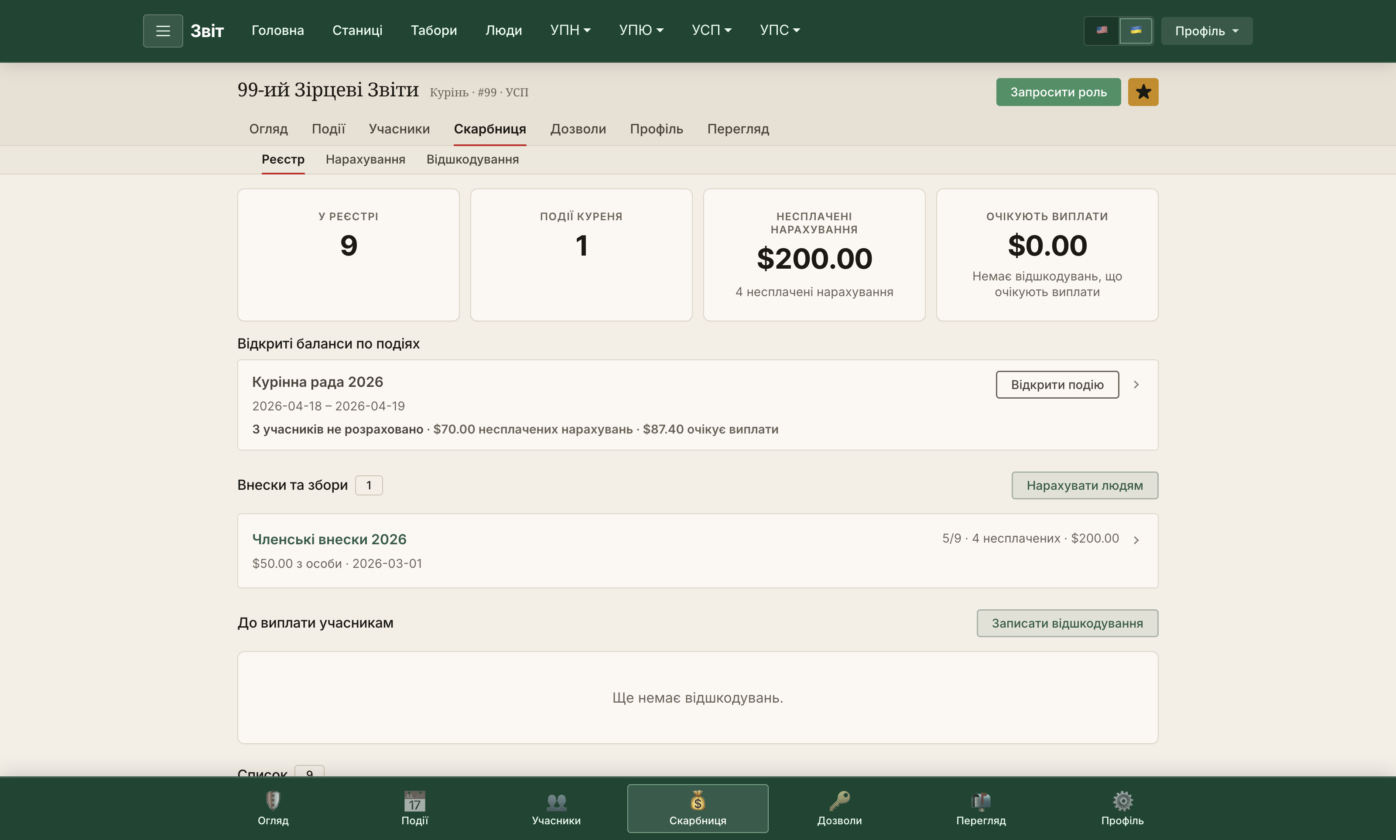Screen dimensions: 1396x840
Task: Switch to the Учасники tab under the title
Action: coord(399,129)
